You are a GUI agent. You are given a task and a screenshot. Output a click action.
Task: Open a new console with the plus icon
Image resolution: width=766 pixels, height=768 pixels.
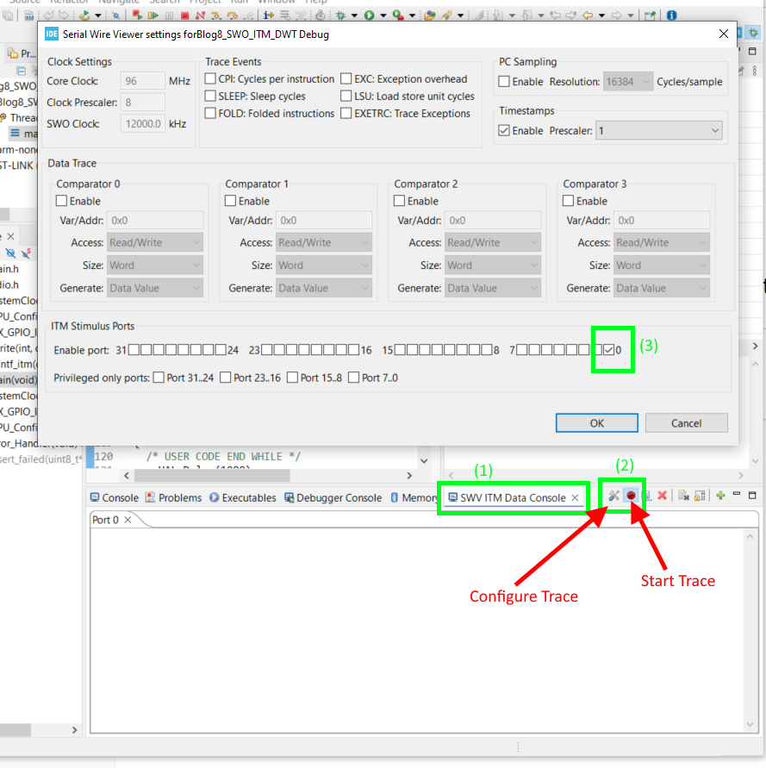719,496
